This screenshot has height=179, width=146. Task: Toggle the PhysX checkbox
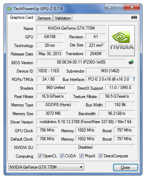(81, 156)
